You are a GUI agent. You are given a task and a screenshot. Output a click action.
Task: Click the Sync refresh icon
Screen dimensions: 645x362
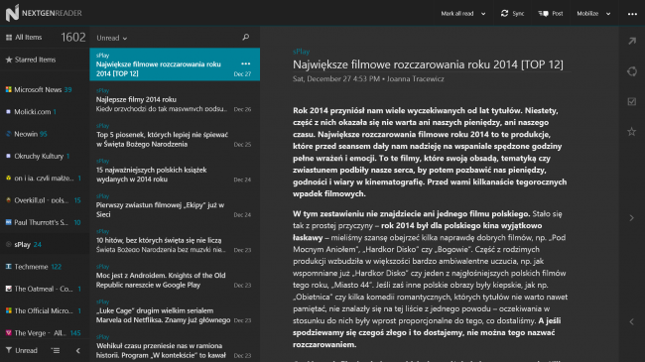(x=504, y=14)
